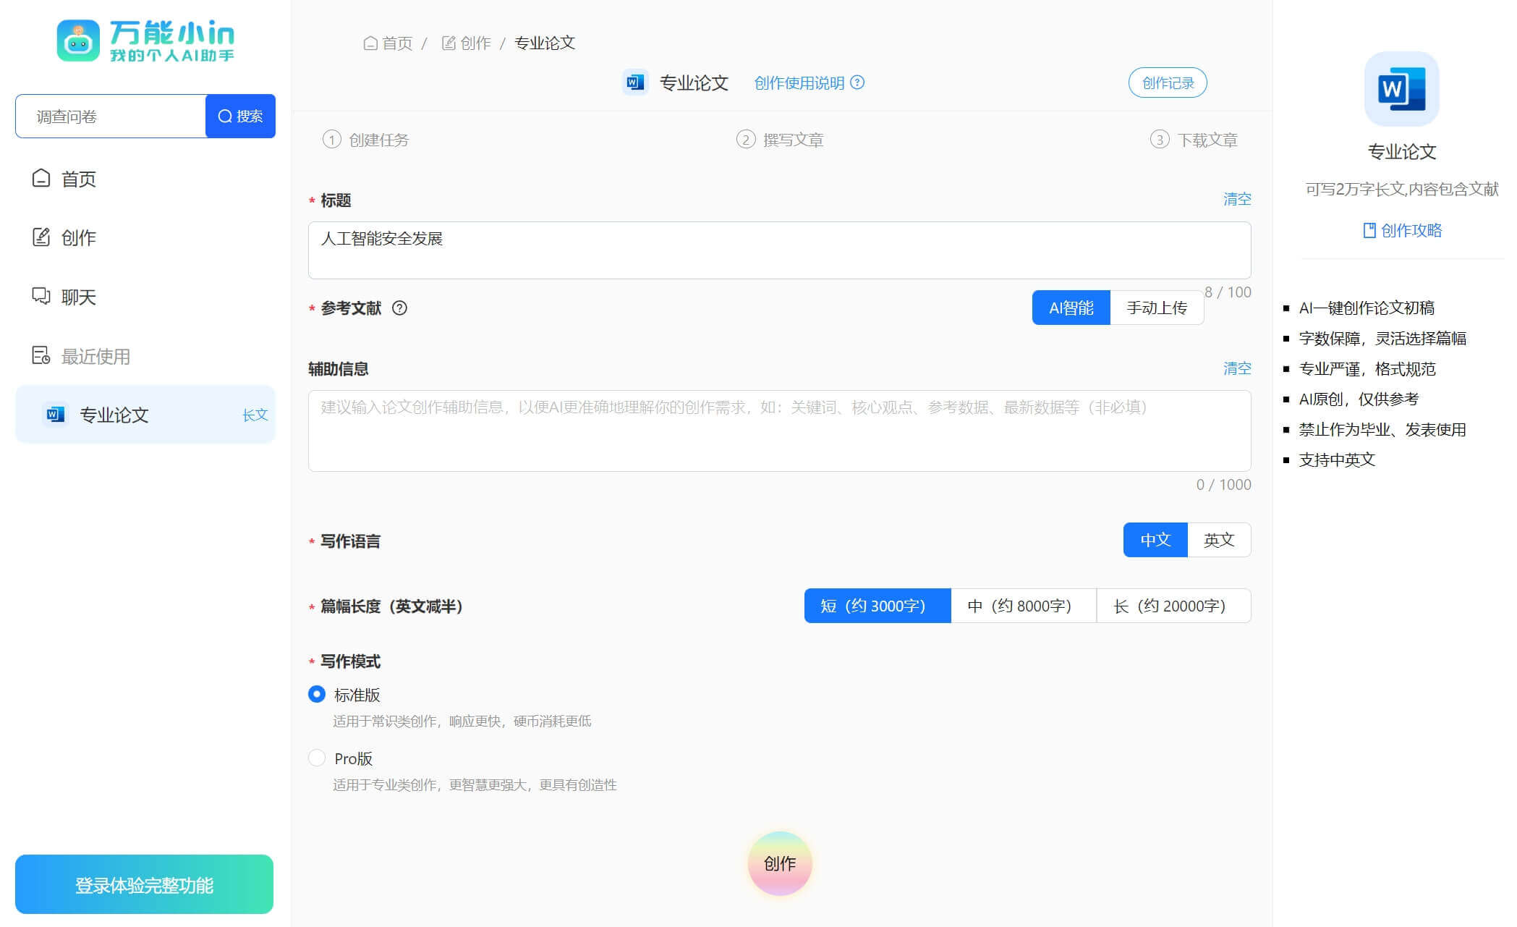The height and width of the screenshot is (927, 1517).
Task: Select the 创作 pencil icon in the sidebar
Action: click(41, 237)
